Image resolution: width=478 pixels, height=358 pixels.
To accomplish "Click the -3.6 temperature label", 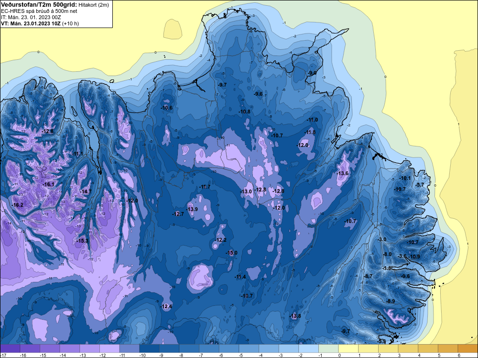I will click(402, 256).
